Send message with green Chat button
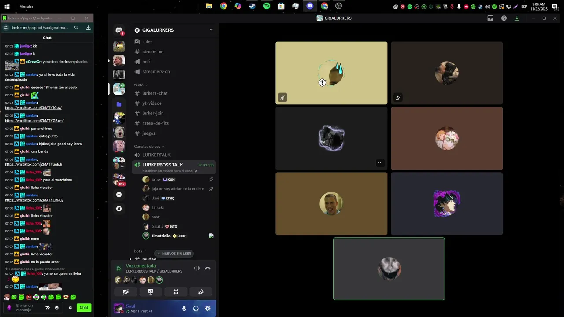The height and width of the screenshot is (317, 564). pos(84,308)
